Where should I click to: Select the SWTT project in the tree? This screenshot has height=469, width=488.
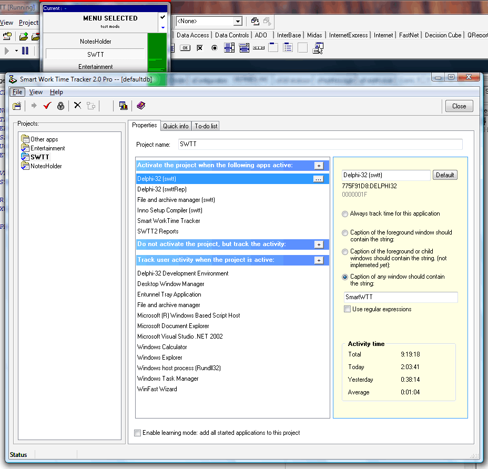pos(39,157)
